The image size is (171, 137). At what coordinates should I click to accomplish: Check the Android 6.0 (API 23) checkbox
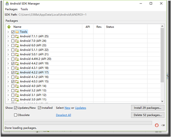(x=13, y=45)
